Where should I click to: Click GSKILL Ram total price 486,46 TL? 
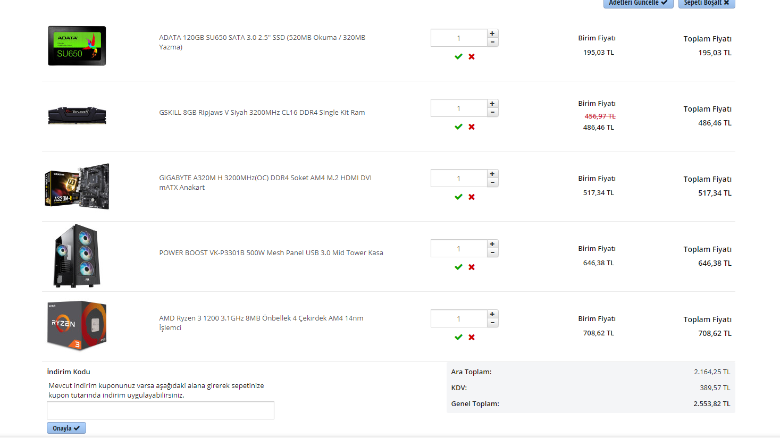tap(715, 123)
